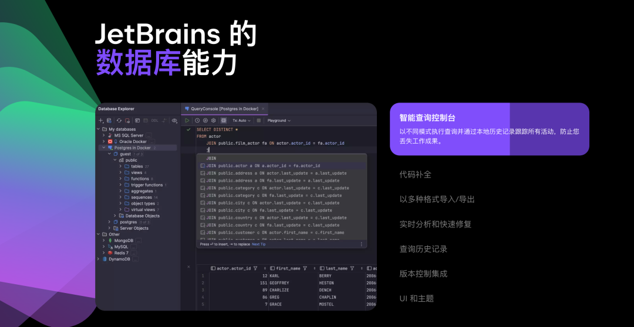The width and height of the screenshot is (634, 327).
Task: Collapse the Other folder
Action: pyautogui.click(x=98, y=234)
